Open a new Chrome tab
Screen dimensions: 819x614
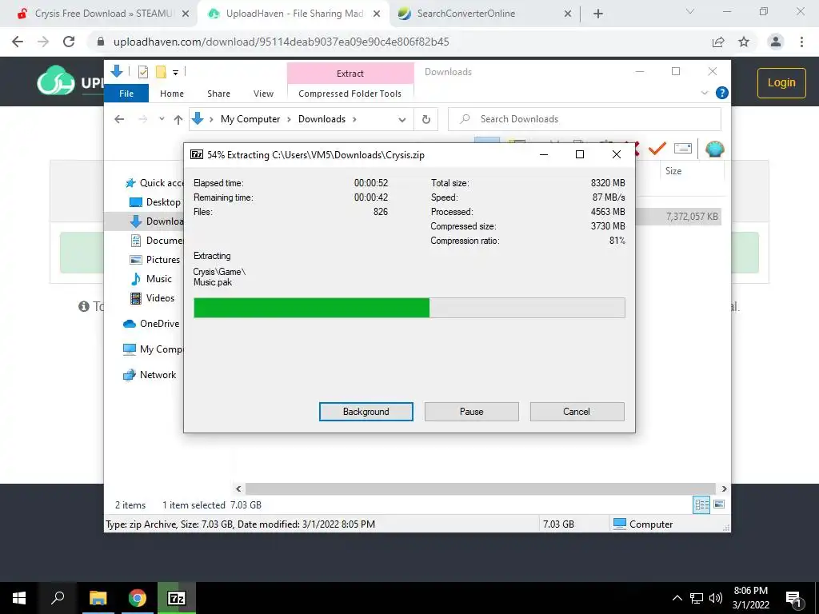tap(598, 14)
